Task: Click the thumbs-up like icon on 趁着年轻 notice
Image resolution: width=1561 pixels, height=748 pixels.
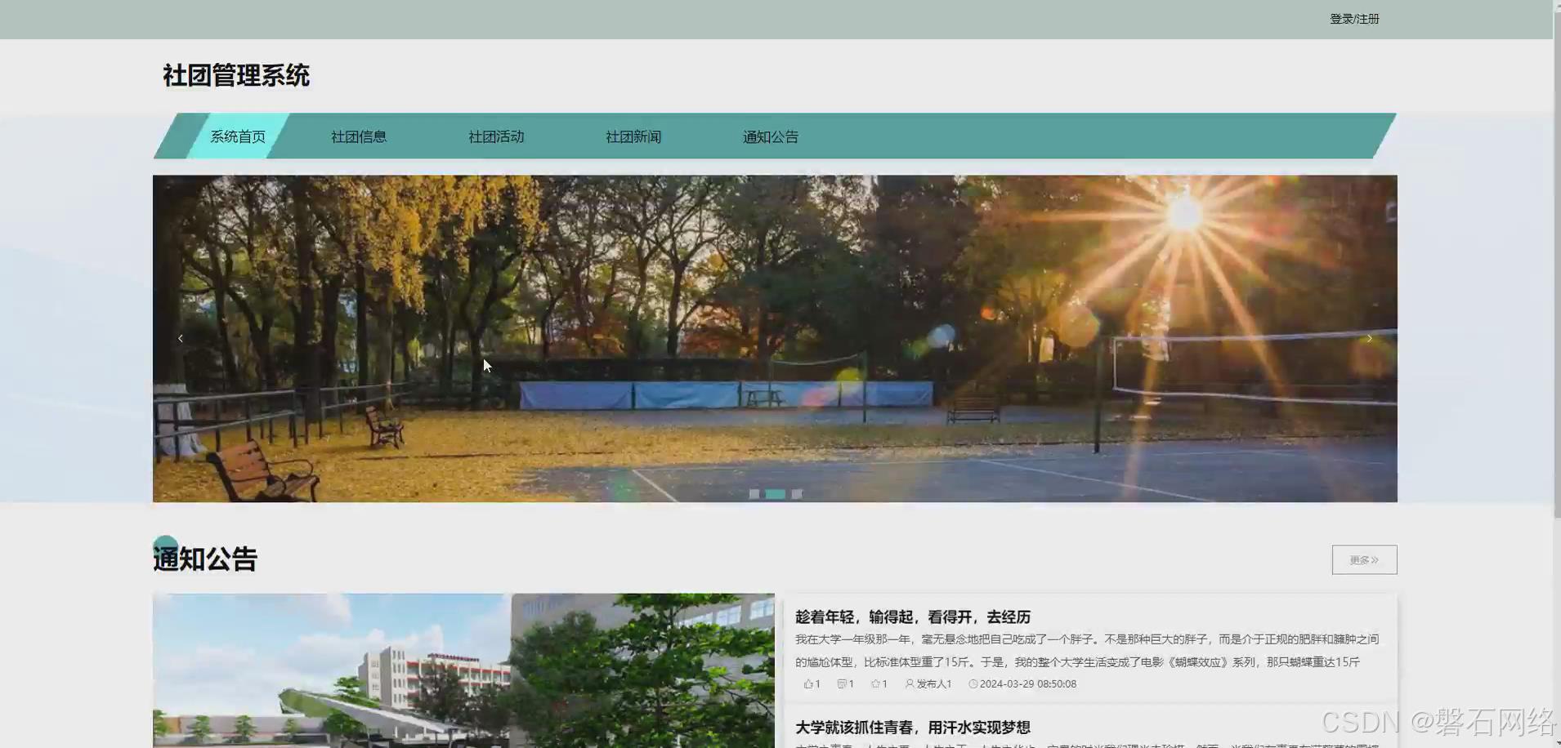Action: tap(810, 683)
